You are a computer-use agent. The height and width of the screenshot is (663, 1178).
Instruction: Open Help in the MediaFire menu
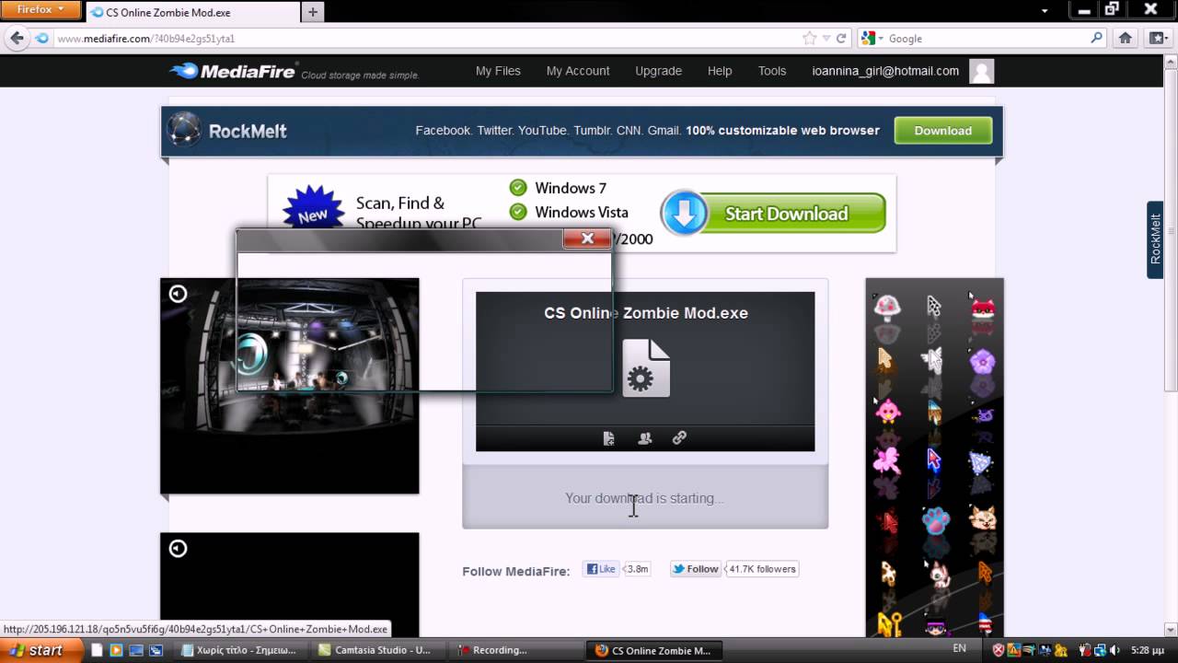720,71
